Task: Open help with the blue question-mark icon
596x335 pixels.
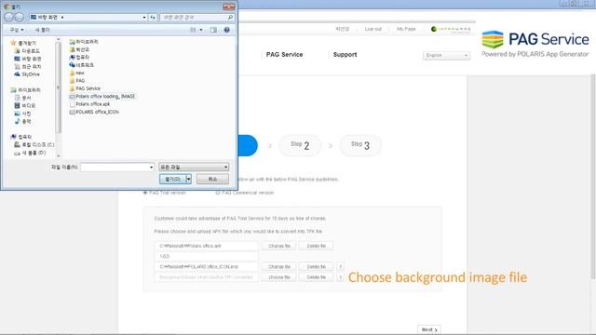Action: click(x=227, y=30)
